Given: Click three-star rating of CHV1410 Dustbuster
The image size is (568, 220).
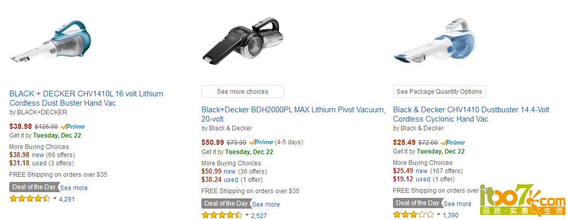Looking at the screenshot, I should pyautogui.click(x=413, y=214).
